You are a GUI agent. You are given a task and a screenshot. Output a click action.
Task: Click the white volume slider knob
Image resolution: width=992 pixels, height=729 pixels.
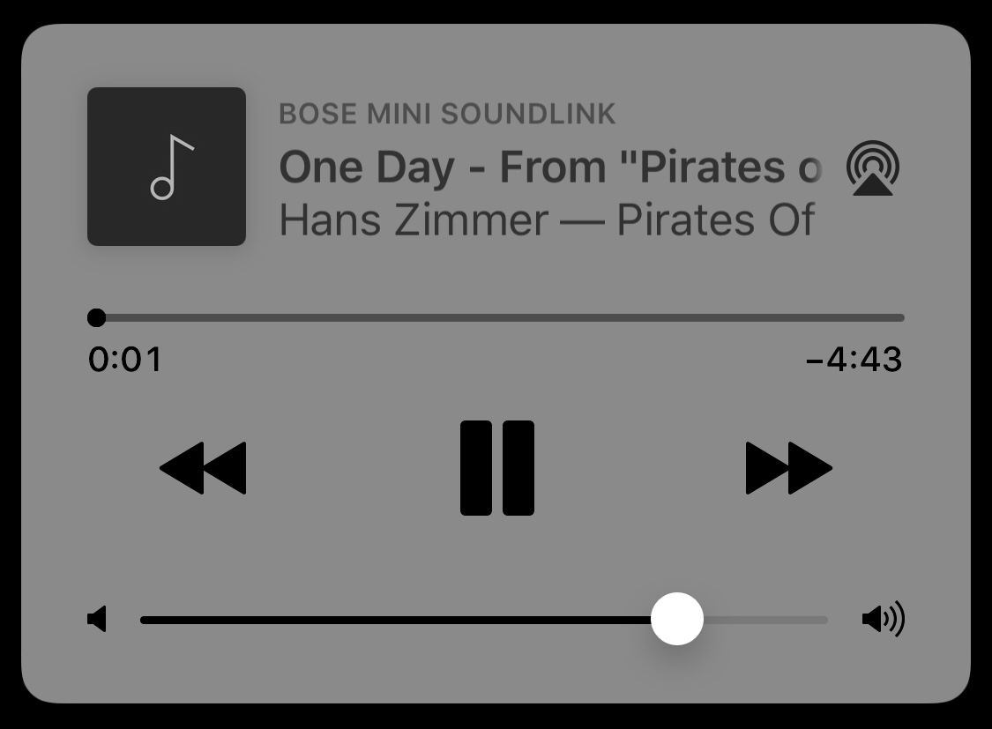pos(677,619)
